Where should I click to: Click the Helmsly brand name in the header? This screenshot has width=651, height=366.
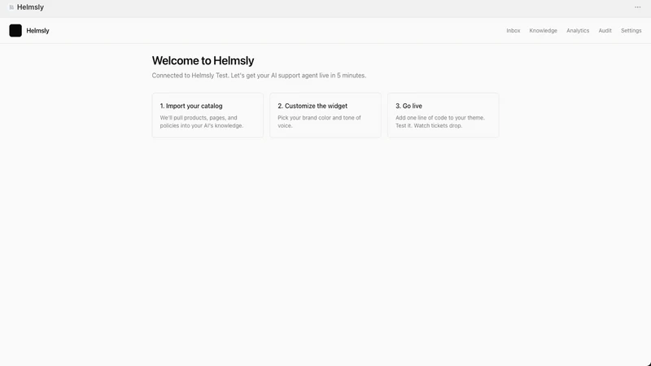click(37, 30)
